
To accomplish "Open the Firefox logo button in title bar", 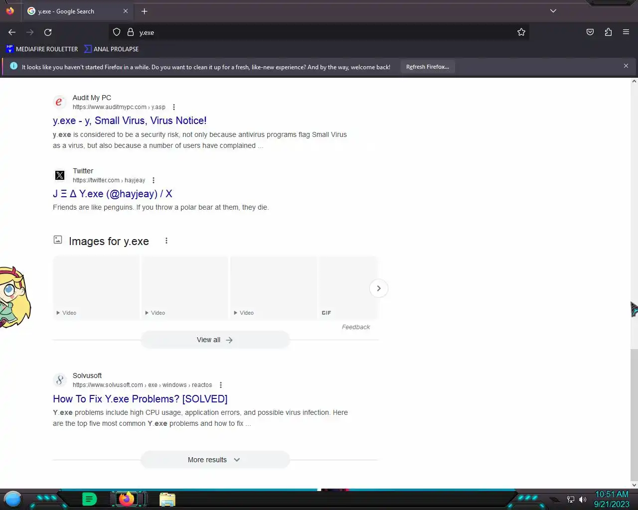I will coord(10,11).
